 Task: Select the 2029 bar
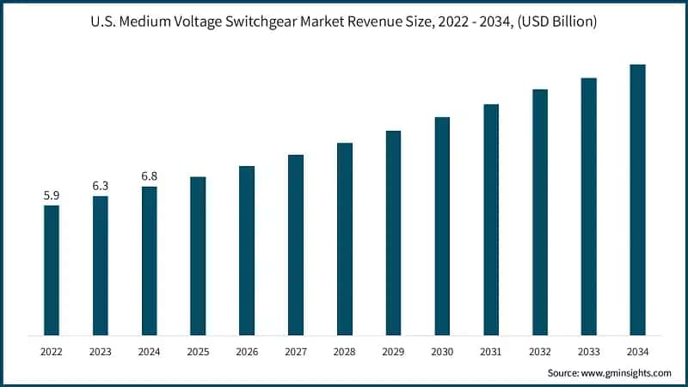[x=394, y=233]
